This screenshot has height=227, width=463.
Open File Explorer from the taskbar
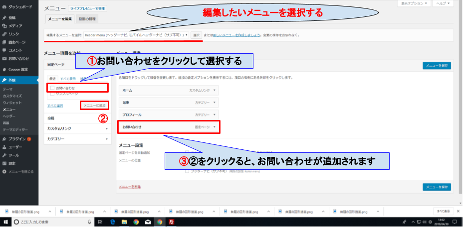click(124, 222)
